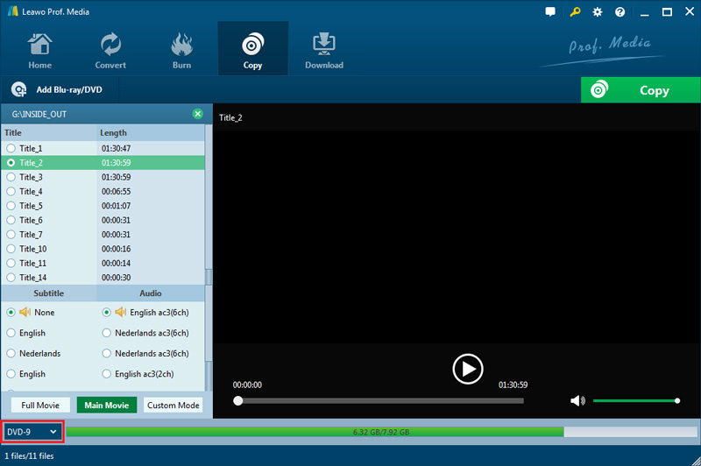Select English ac3(2ch) audio track
Image resolution: width=701 pixels, height=466 pixels.
pos(107,374)
